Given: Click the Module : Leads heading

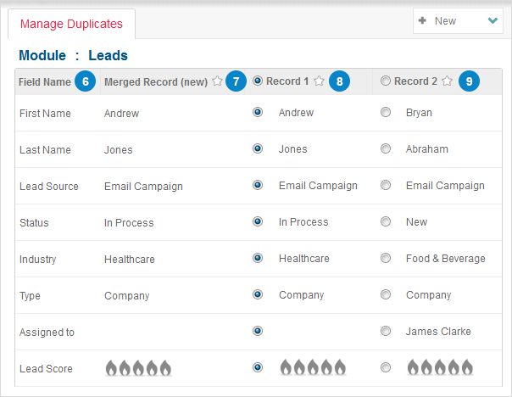Looking at the screenshot, I should point(73,55).
